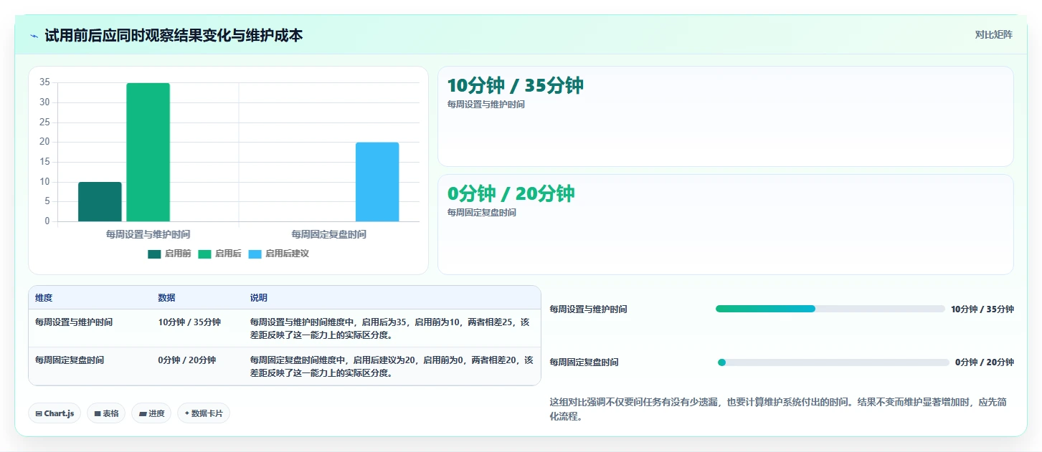Click the Chart.js tag chip
The image size is (1042, 452).
click(x=55, y=413)
